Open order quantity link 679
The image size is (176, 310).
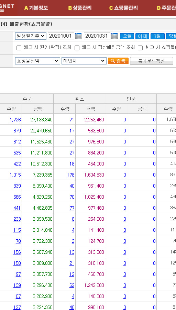pyautogui.click(x=17, y=131)
